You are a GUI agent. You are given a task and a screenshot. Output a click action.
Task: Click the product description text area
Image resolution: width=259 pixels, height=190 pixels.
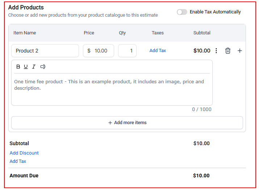(x=112, y=89)
